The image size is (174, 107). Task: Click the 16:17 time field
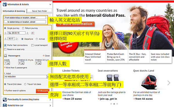click(11, 39)
